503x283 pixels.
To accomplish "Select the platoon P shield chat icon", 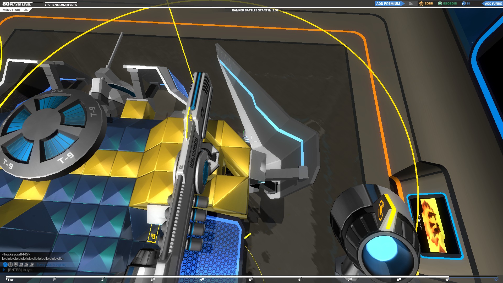I will point(16,265).
